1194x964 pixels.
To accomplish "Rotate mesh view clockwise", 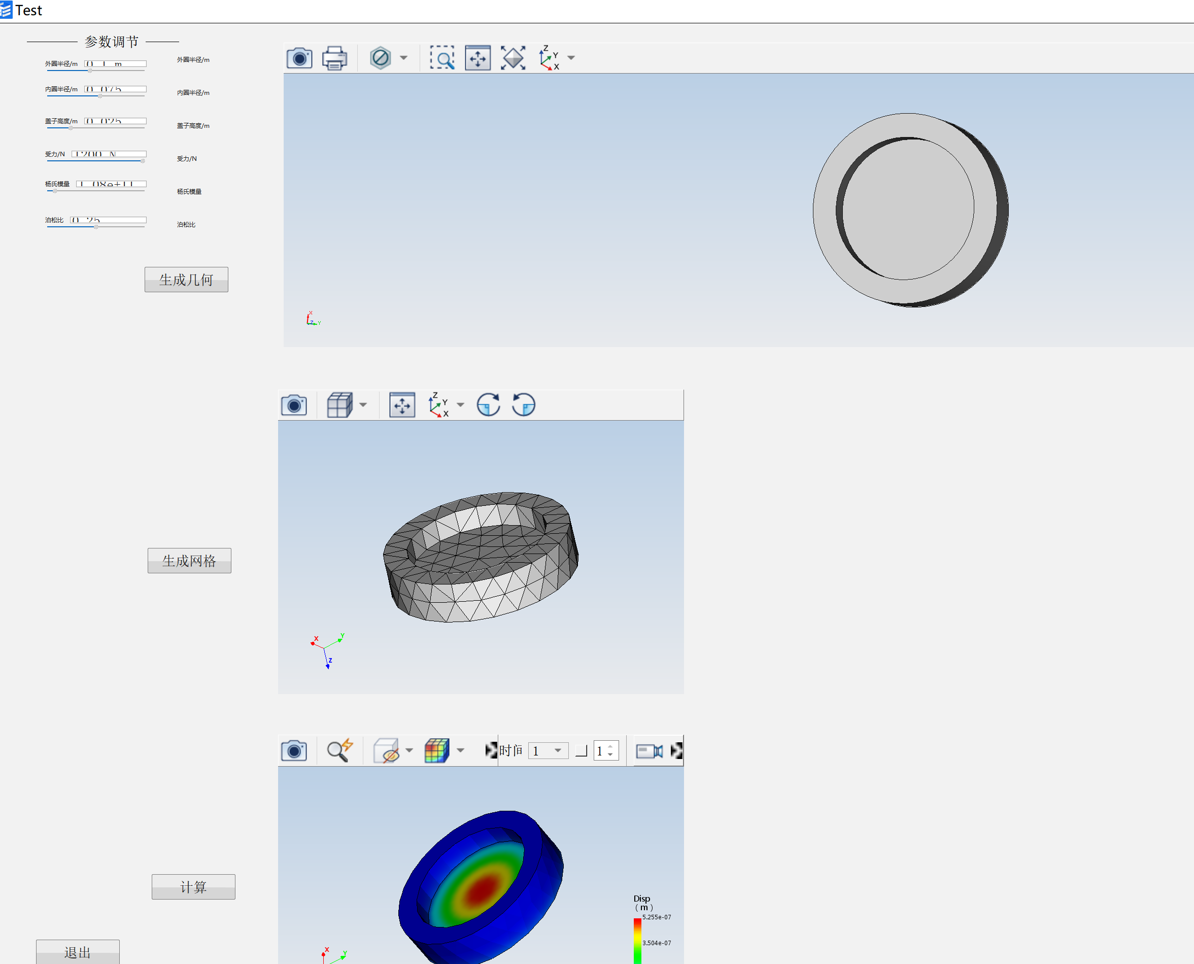I will [489, 405].
